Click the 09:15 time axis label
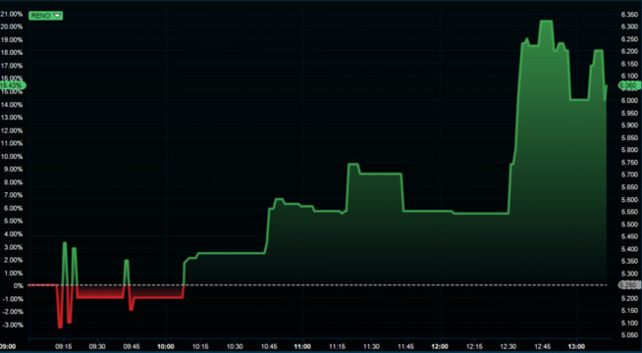The width and height of the screenshot is (642, 353). 64,346
